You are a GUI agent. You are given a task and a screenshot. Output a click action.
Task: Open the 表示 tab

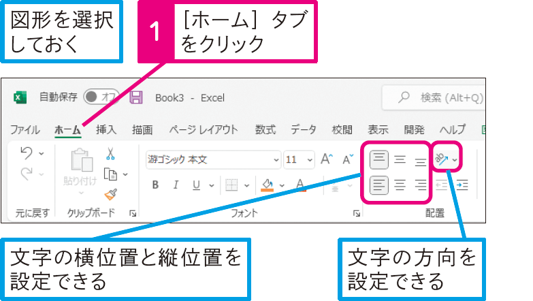[x=378, y=129]
